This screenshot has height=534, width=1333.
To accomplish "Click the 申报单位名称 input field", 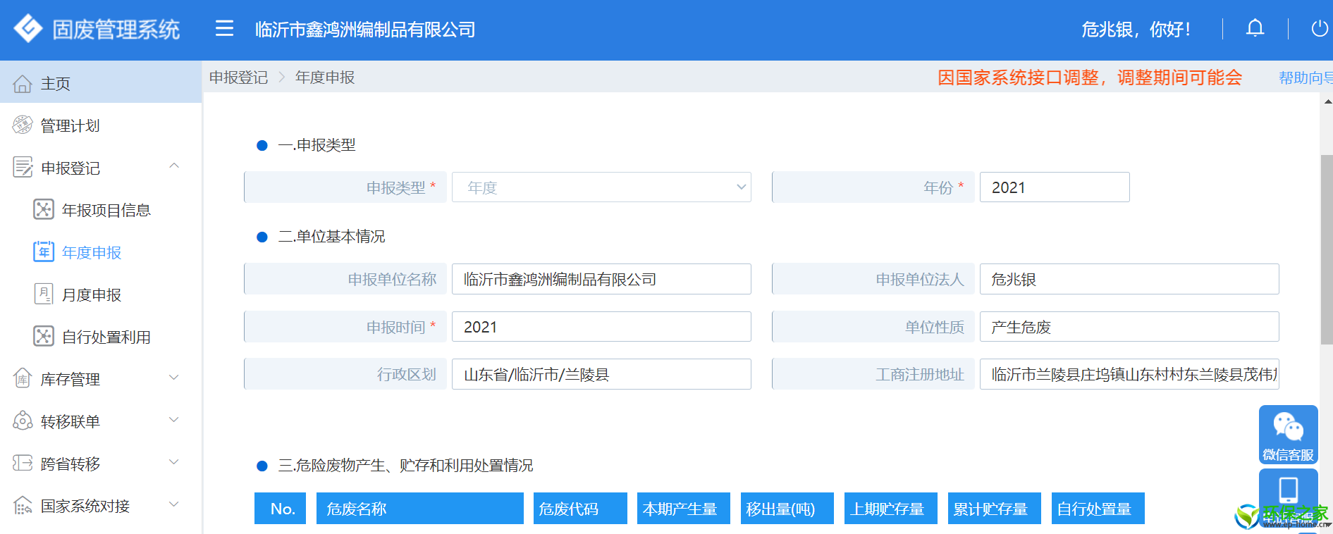I will [601, 279].
